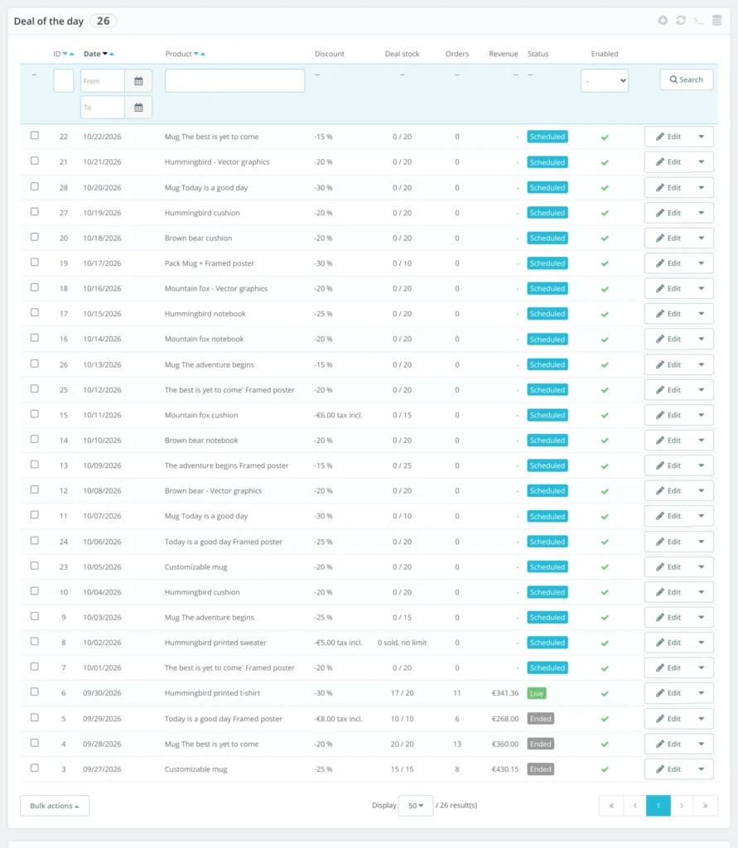Screen dimensions: 738x848
Task: Refresh the Deal of the day list
Action: click(681, 21)
